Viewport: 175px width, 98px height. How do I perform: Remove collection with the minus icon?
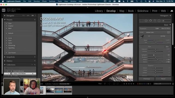pyautogui.click(x=32, y=65)
